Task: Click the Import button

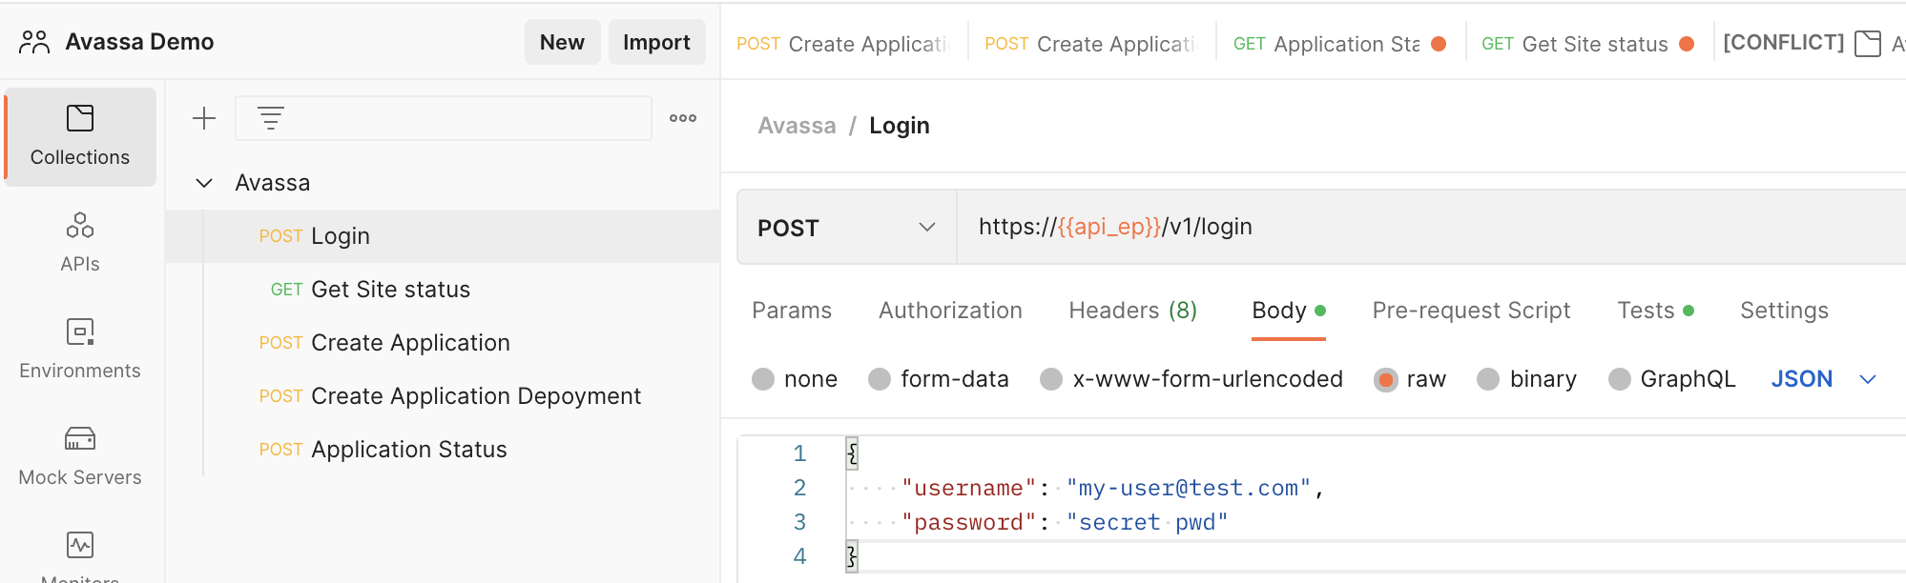Action: point(656,42)
